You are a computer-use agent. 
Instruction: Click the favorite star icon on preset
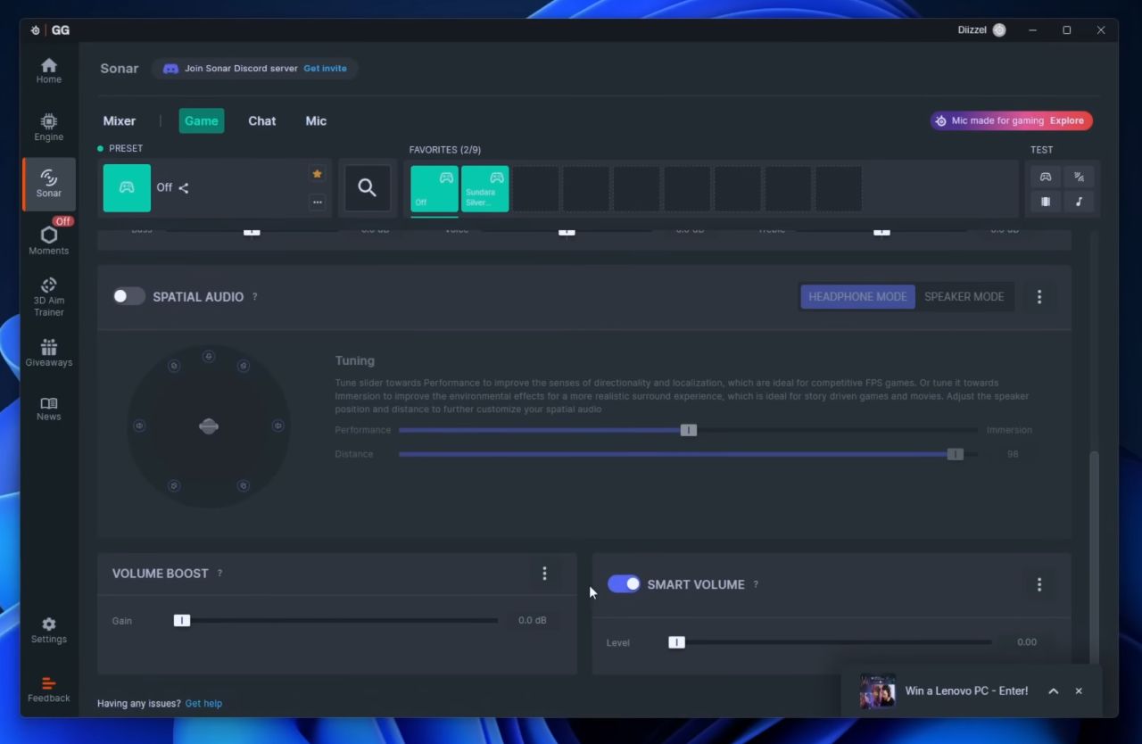[317, 174]
